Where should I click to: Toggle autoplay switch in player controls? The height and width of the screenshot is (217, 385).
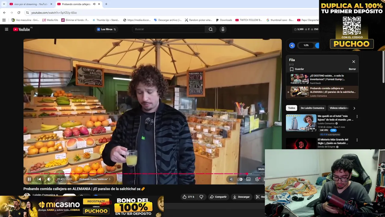click(x=241, y=179)
